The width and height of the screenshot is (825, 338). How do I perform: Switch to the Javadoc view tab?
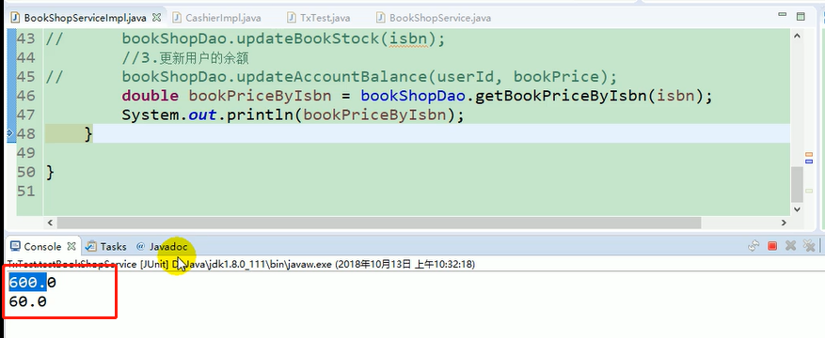click(168, 246)
